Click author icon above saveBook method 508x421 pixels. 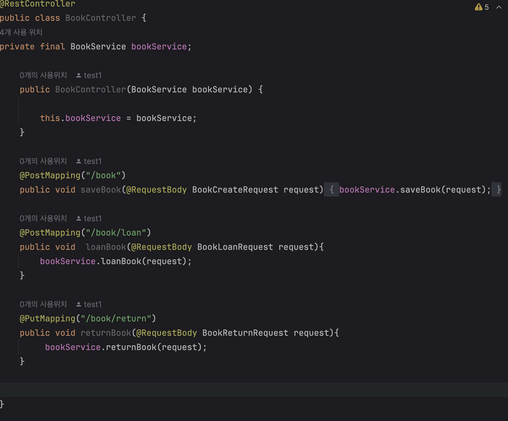click(79, 161)
